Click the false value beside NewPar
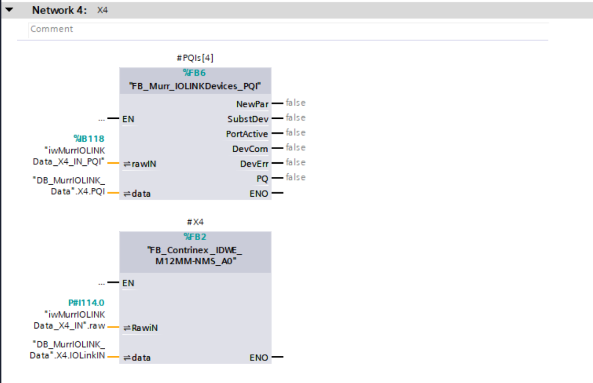The image size is (593, 383). (x=295, y=103)
